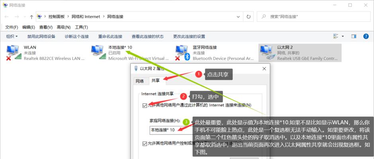Click 更改此连接的设置 in the toolbar
Image resolution: width=374 pixels, height=159 pixels.
189,37
